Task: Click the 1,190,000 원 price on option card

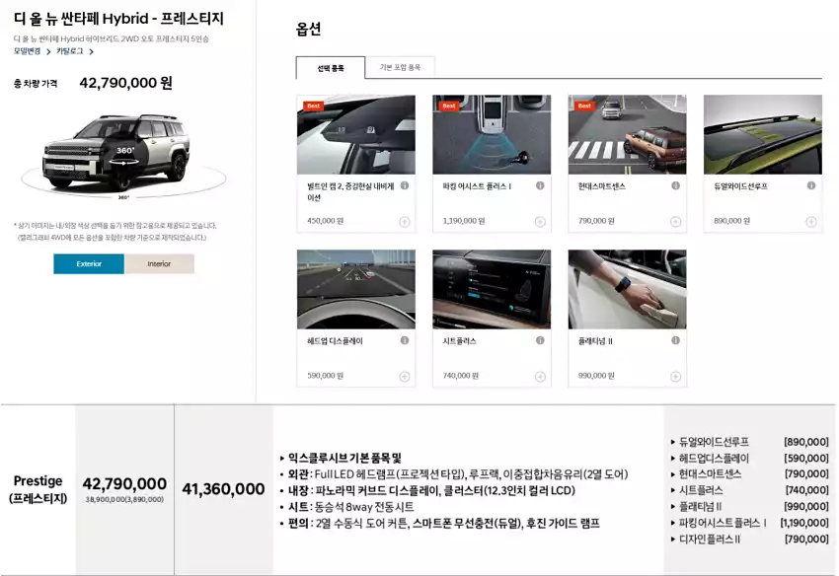Action: point(463,221)
